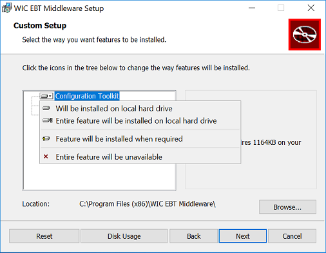The image size is (326, 253).
Task: Click the installer icon in the title bar
Action: 6,8
